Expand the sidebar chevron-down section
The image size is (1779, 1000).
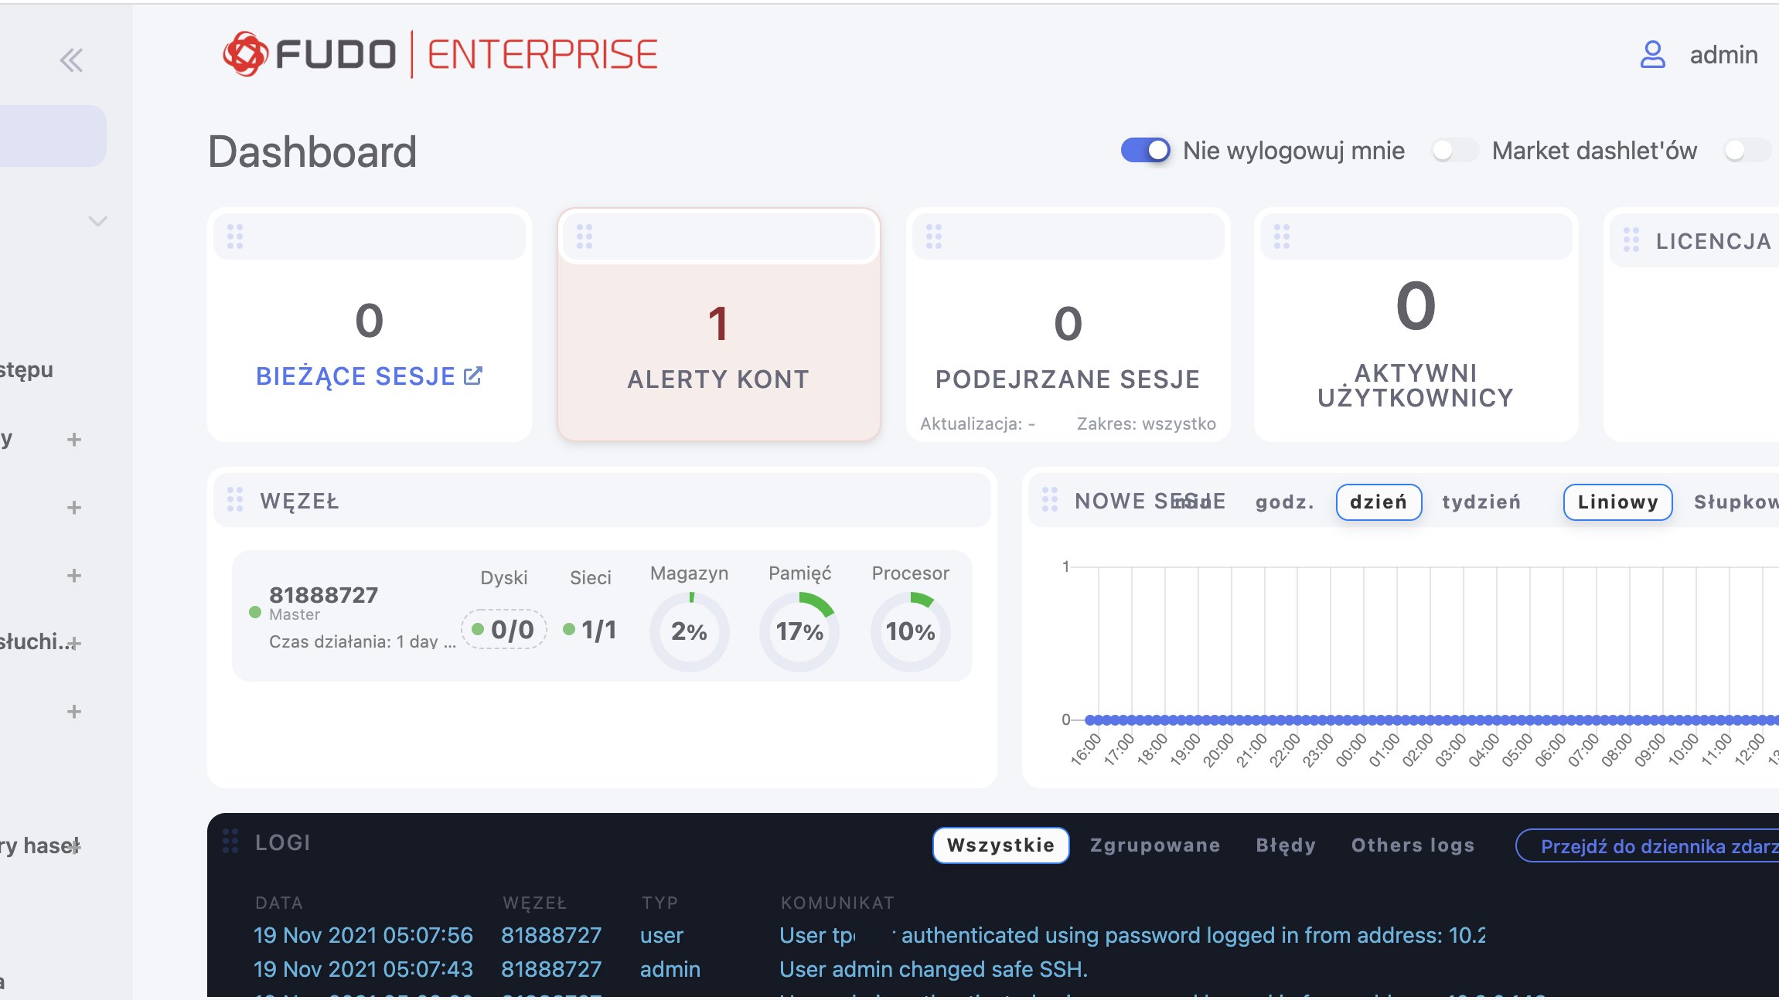(x=97, y=221)
